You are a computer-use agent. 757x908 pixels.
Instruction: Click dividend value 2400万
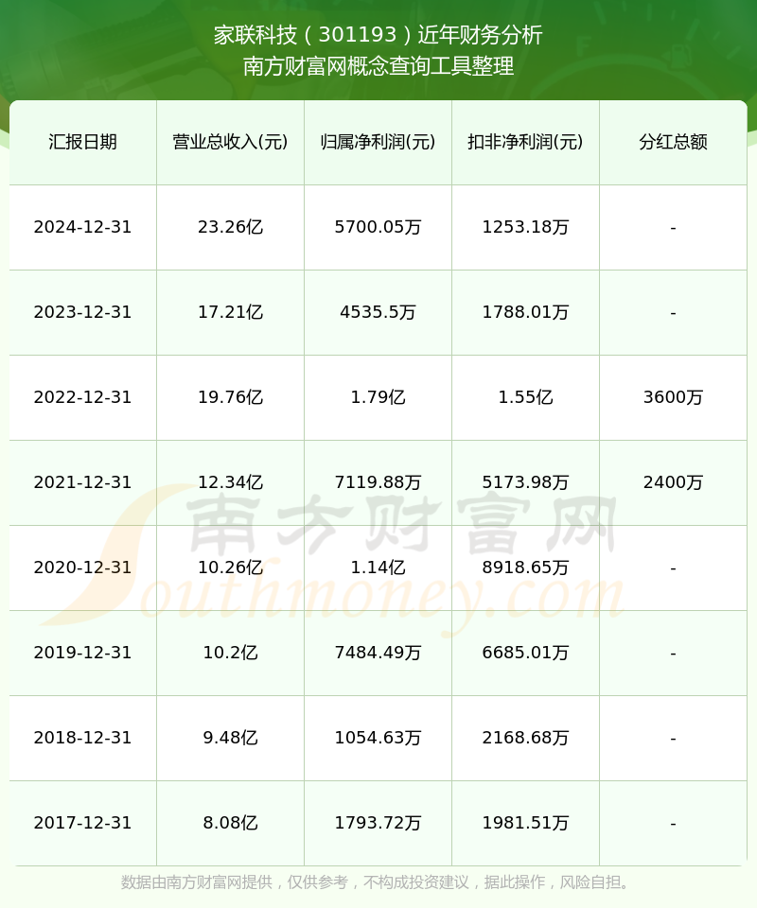click(673, 482)
